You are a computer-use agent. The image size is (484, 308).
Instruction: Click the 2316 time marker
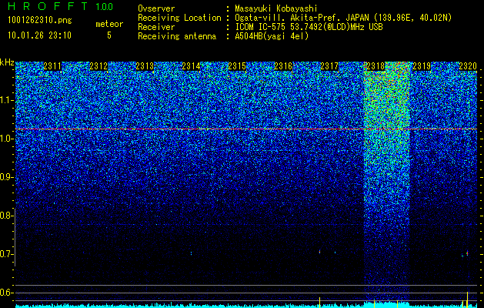coord(283,66)
